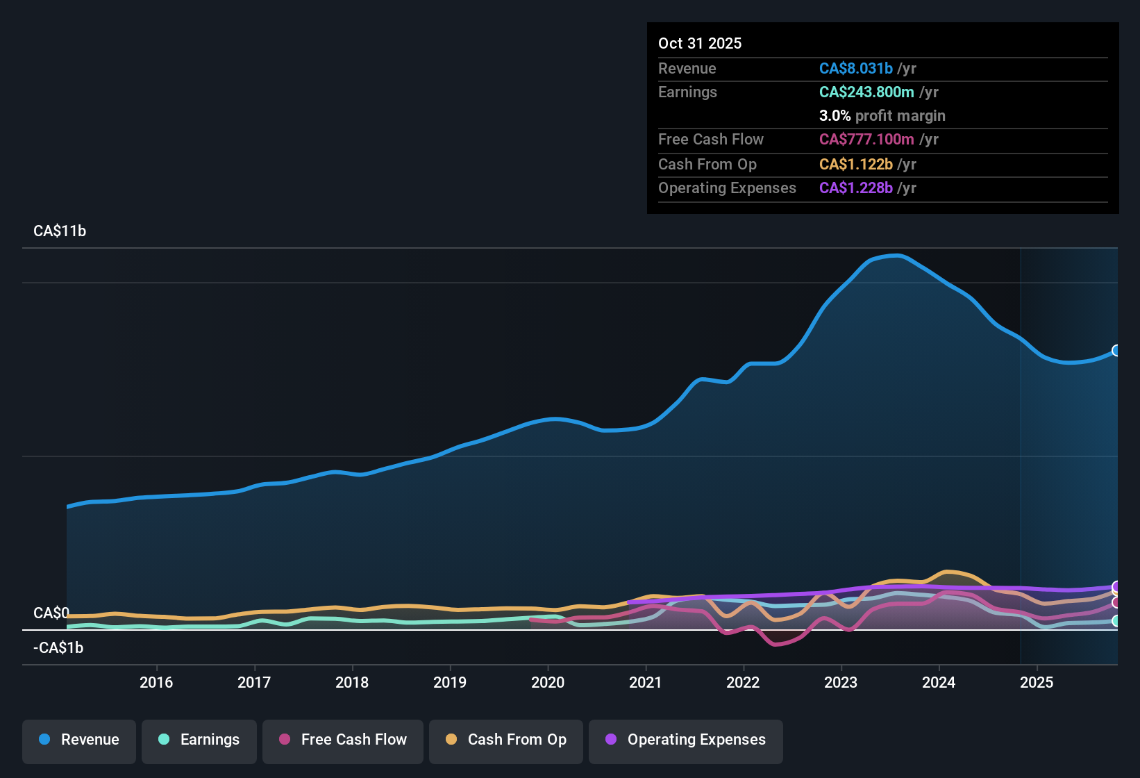The width and height of the screenshot is (1140, 778).
Task: Open details from the Oct 31 2025 tooltip header
Action: [700, 43]
